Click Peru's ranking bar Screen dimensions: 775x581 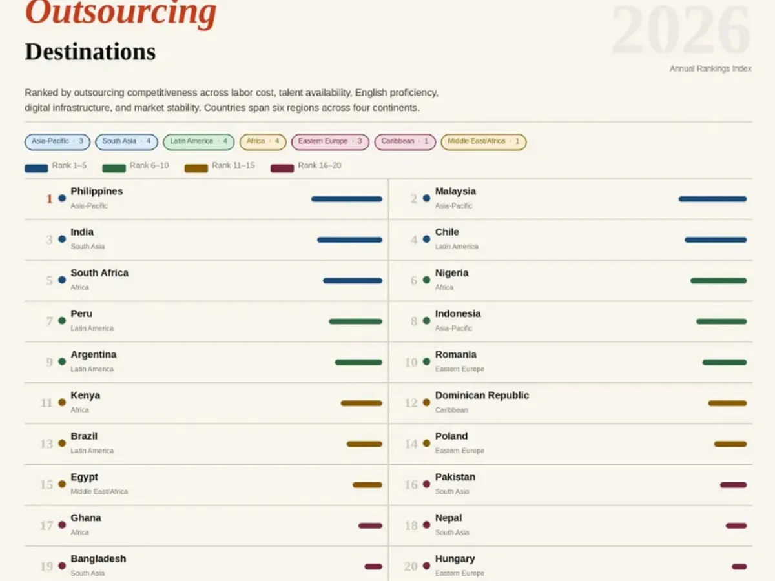pos(355,321)
